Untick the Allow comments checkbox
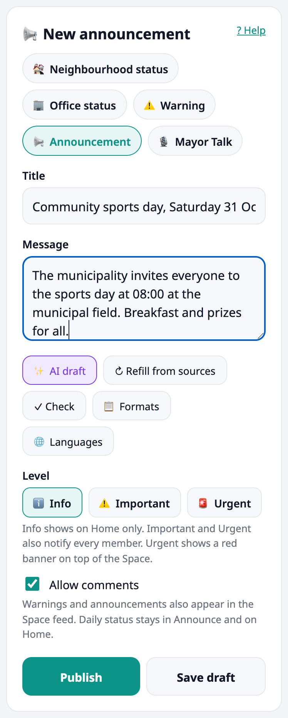Viewport: 288px width, 718px height. coord(32,584)
